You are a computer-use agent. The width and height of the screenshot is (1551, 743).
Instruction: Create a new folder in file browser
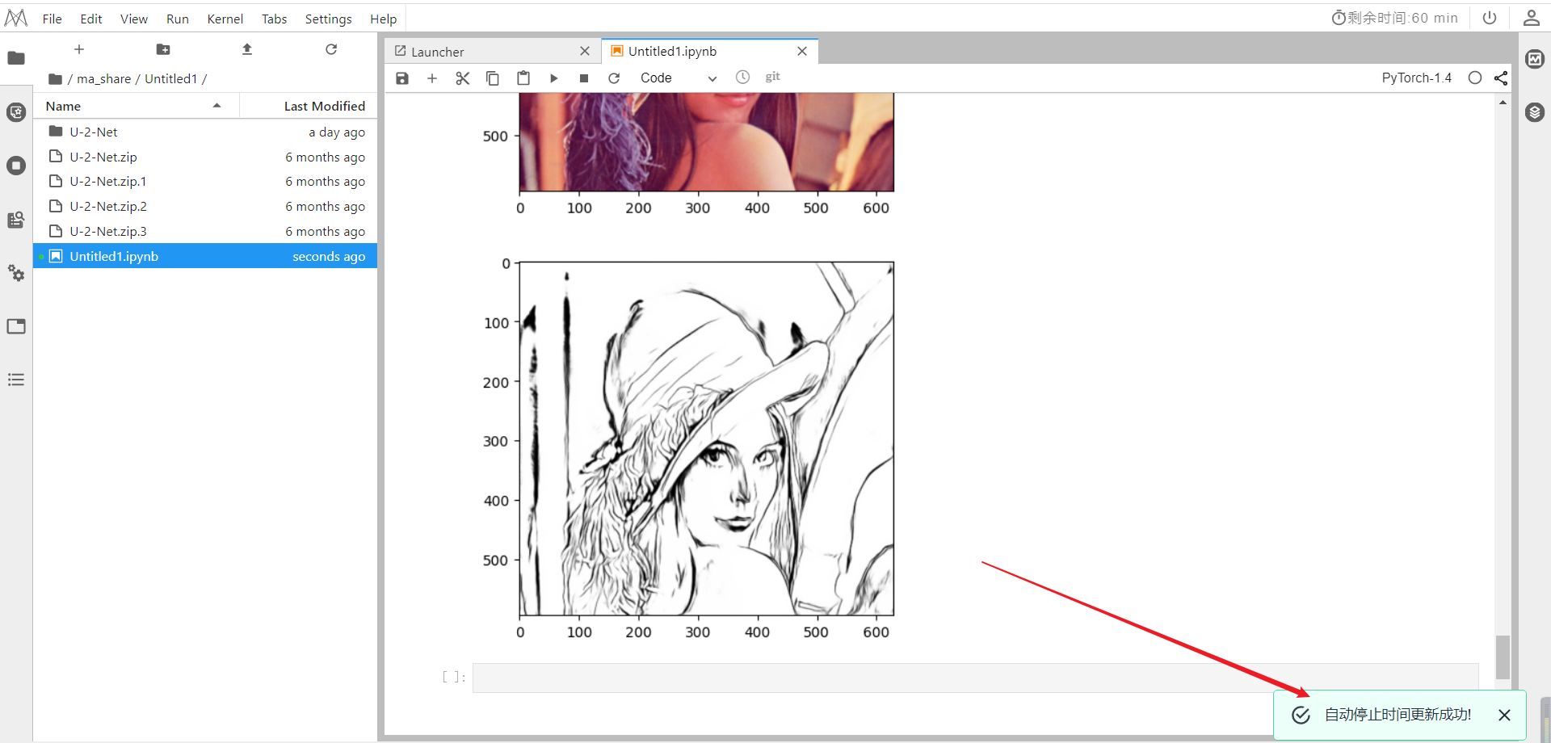pos(163,49)
